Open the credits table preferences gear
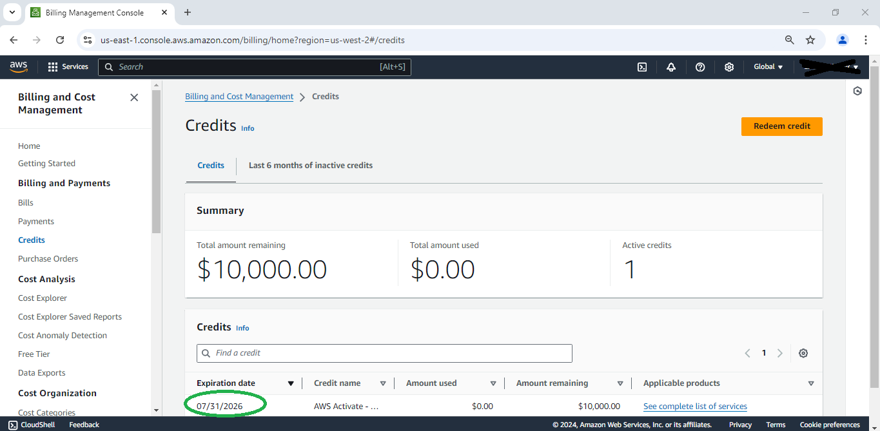This screenshot has width=880, height=431. (803, 353)
